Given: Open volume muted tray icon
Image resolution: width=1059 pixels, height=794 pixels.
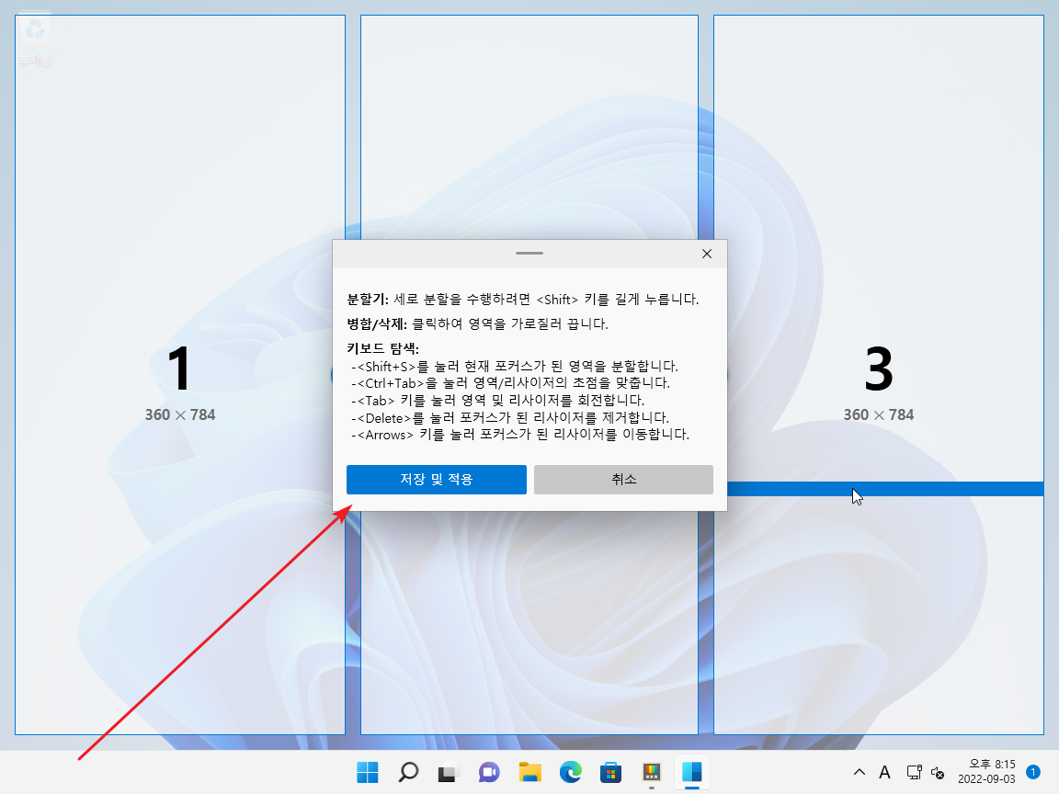Looking at the screenshot, I should click(x=938, y=772).
